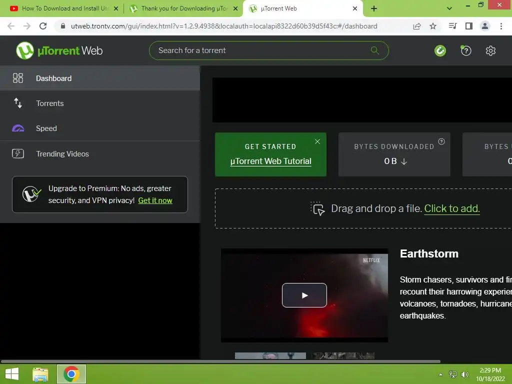Open the green Premium upgrade icon in header
512x384 pixels.
pos(440,50)
